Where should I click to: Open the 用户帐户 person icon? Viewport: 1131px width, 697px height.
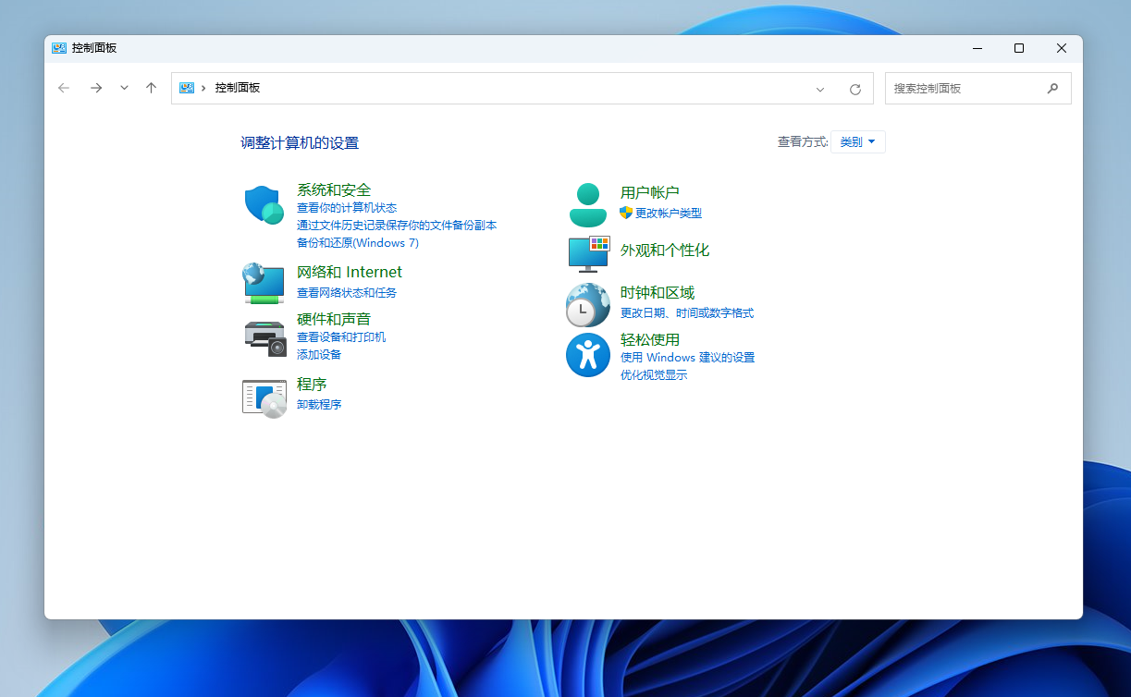click(x=588, y=204)
